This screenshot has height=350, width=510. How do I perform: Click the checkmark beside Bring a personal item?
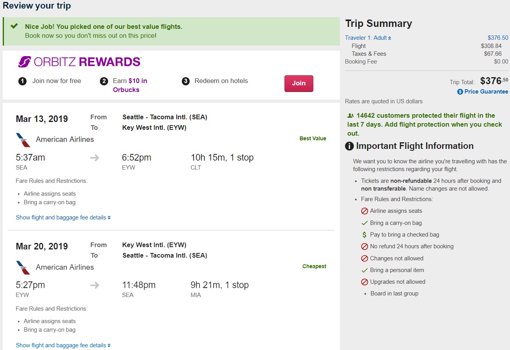(364, 270)
